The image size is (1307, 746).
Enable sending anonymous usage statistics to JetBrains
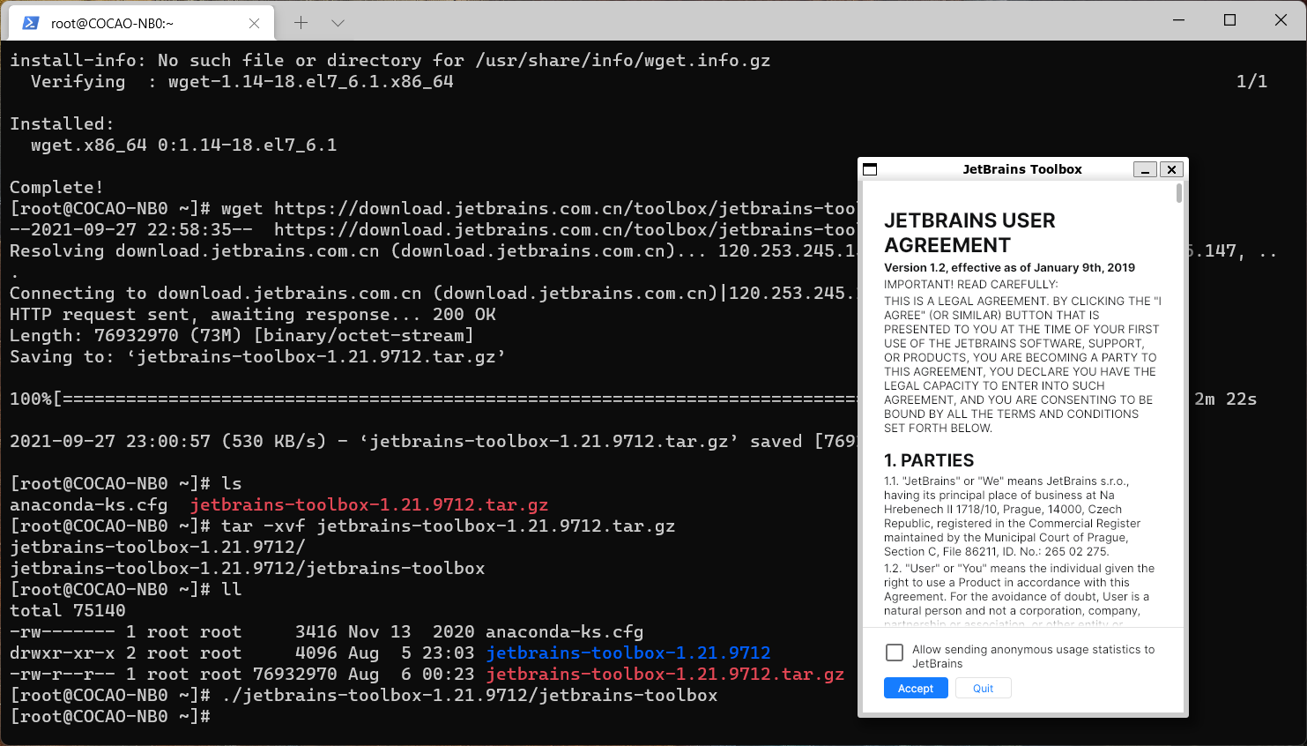[895, 653]
